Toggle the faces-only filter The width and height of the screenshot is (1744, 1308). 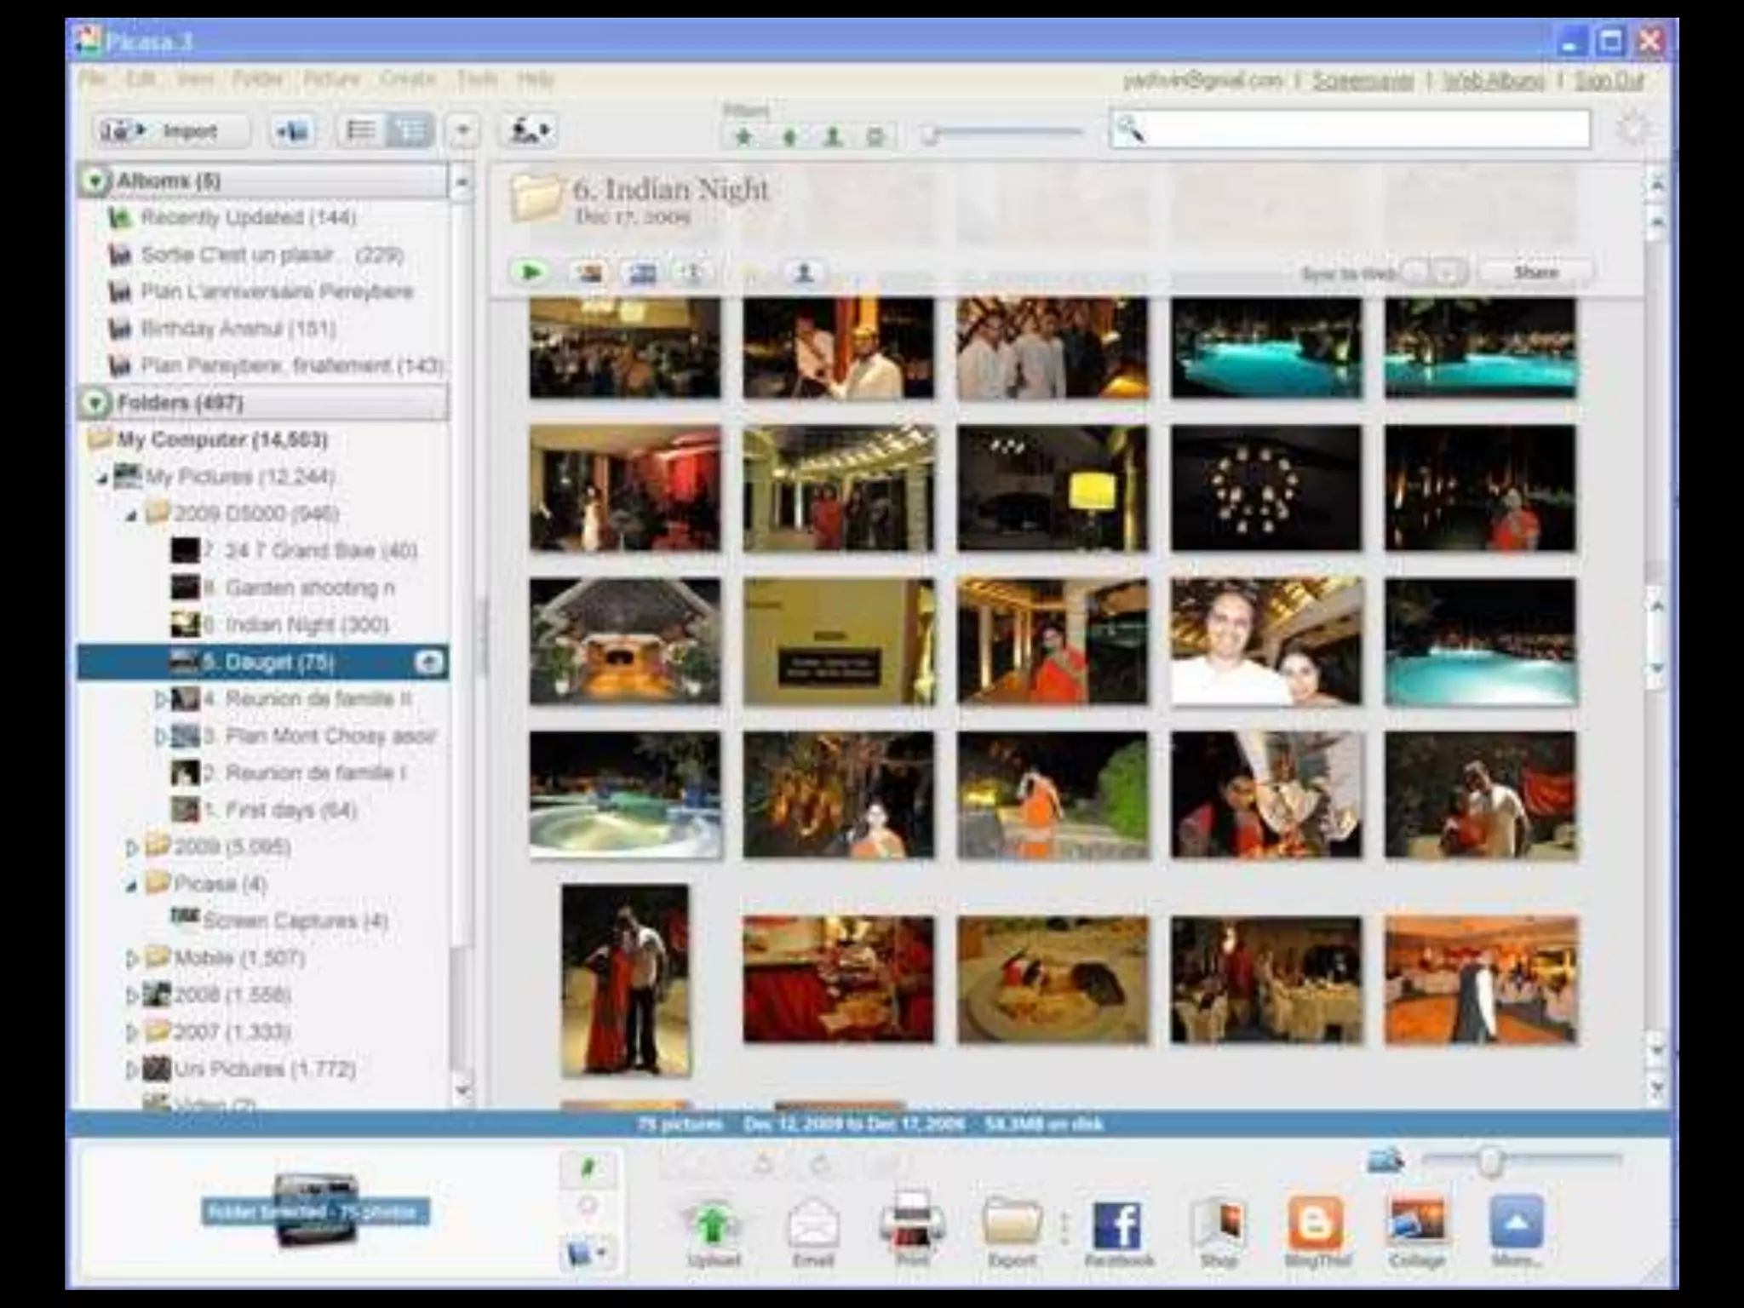(833, 135)
